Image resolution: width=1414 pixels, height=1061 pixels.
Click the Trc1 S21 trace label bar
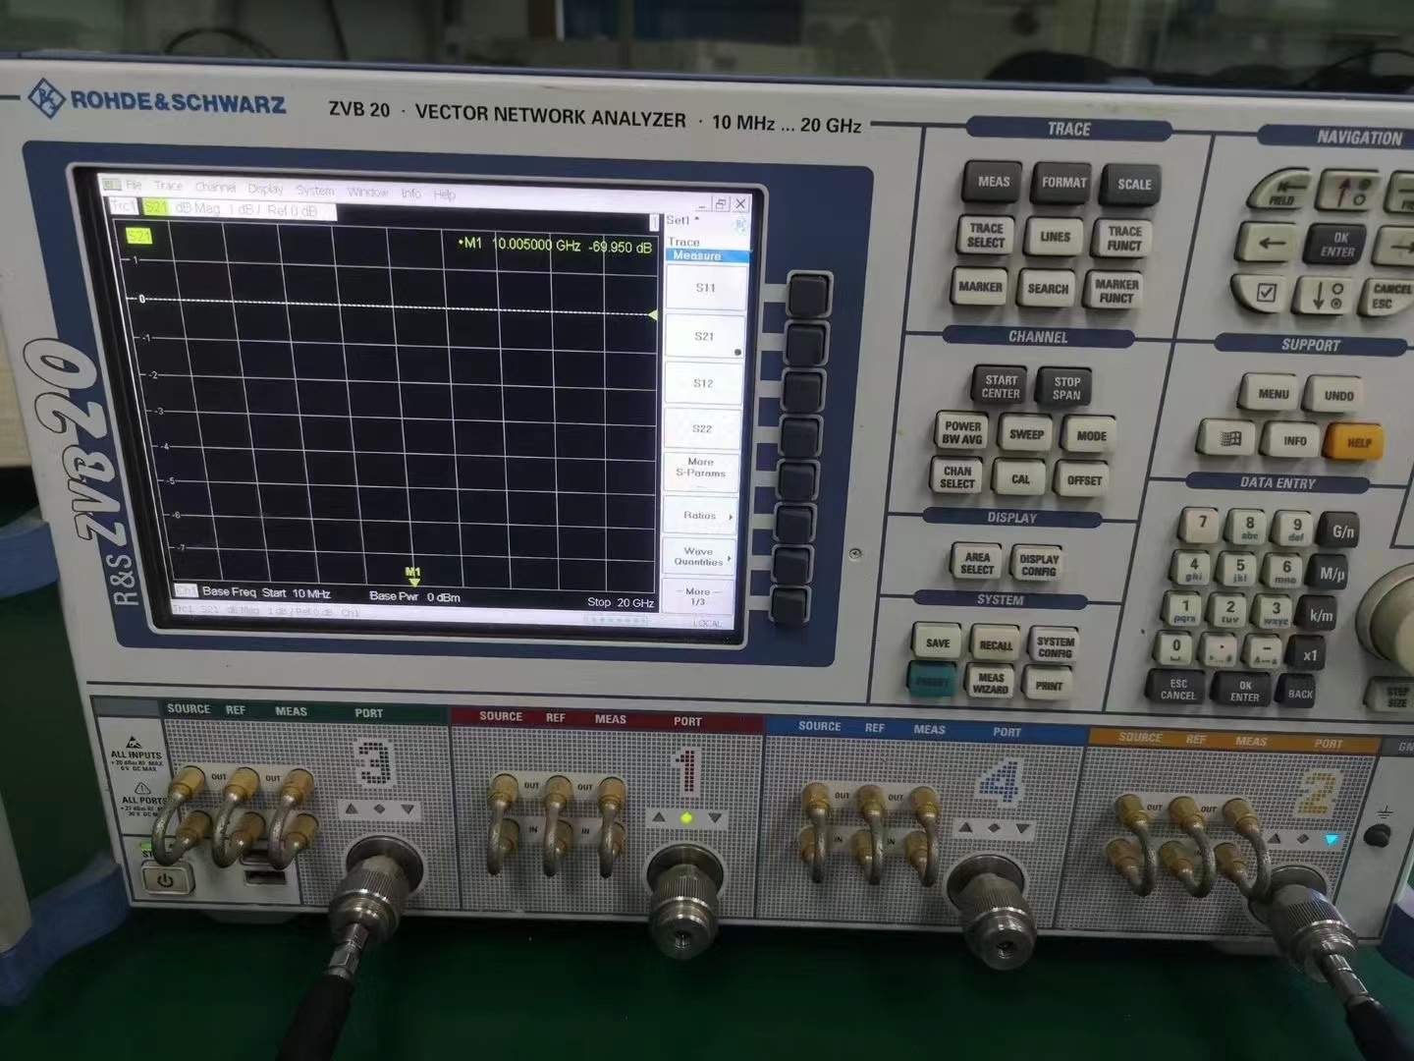(x=223, y=208)
